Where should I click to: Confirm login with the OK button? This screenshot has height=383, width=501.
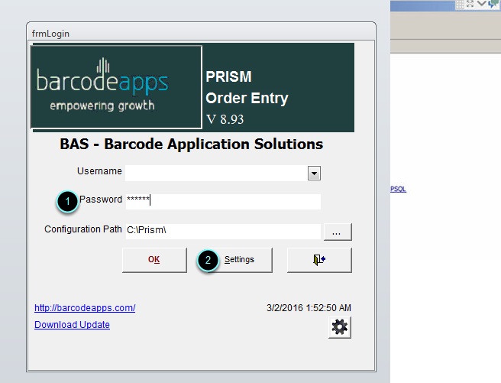[154, 260]
